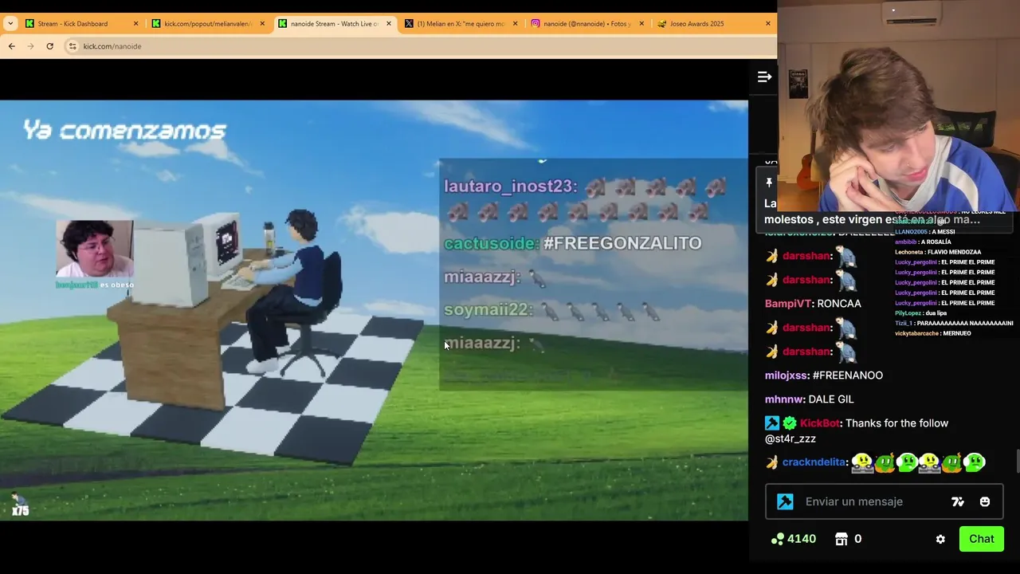Viewport: 1020px width, 574px height.
Task: Click soymaii22 in the stream overlay chat
Action: (486, 309)
